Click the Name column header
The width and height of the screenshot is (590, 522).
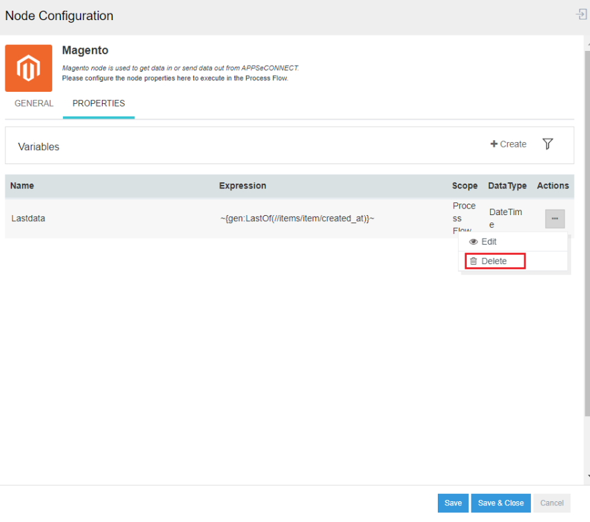[x=22, y=186]
